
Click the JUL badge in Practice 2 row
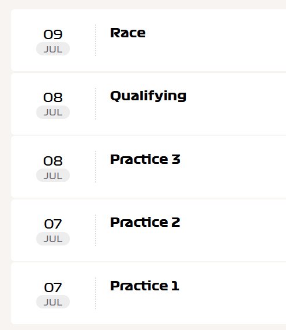click(53, 238)
